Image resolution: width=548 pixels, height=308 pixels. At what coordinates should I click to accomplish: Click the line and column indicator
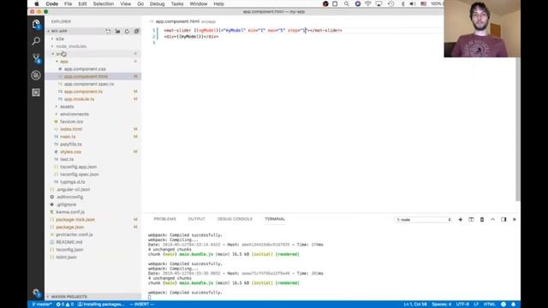coord(415,305)
